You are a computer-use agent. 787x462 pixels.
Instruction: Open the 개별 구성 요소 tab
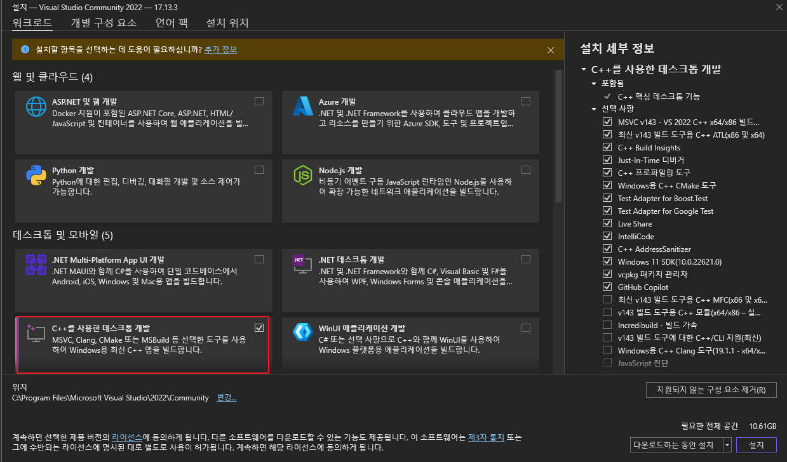(x=104, y=23)
